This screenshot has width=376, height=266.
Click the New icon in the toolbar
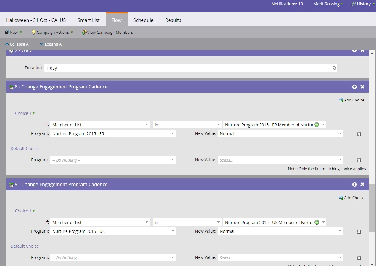click(x=7, y=32)
